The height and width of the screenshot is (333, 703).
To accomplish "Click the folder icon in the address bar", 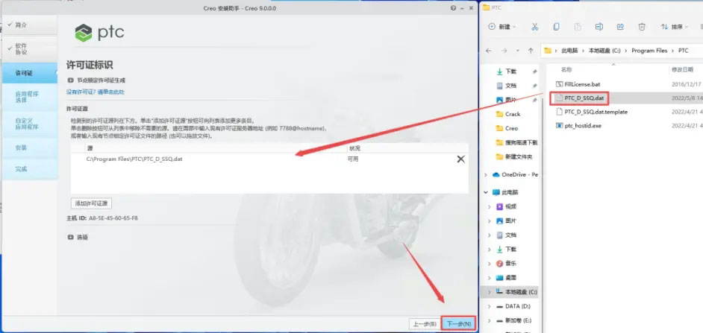I will coord(548,51).
